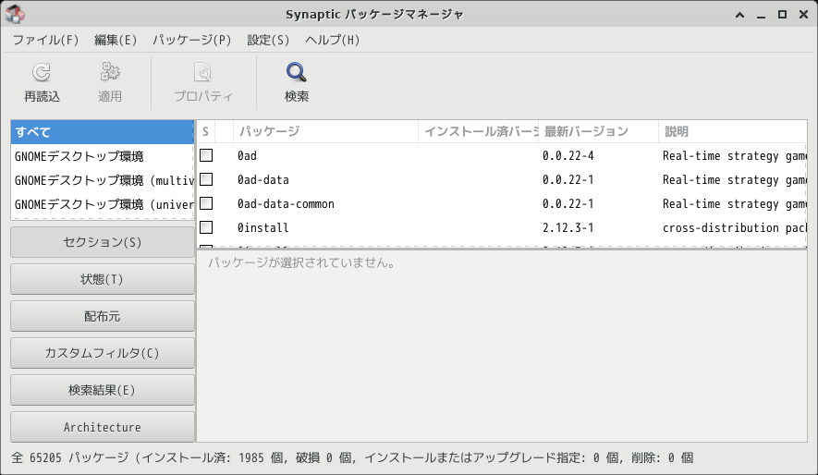This screenshot has height=475, width=818.
Task: Click the カスタムフィルタ(C) button
Action: pyautogui.click(x=103, y=353)
